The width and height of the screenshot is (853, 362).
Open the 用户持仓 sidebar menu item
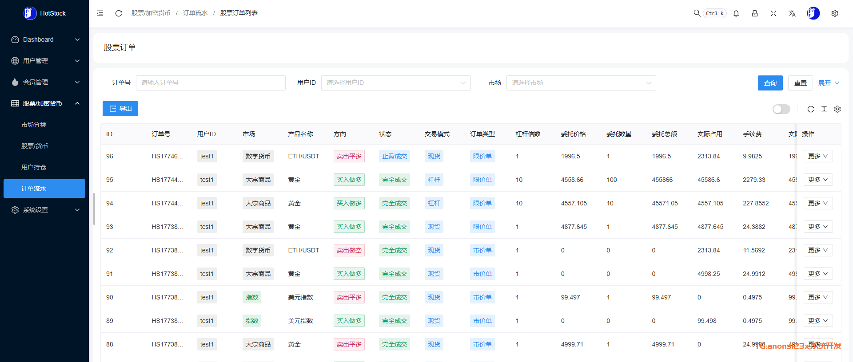tap(34, 167)
